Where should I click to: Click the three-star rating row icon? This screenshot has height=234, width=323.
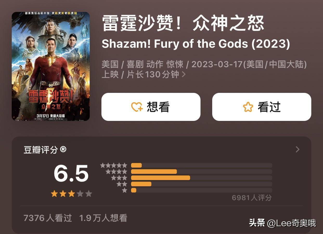119,178
